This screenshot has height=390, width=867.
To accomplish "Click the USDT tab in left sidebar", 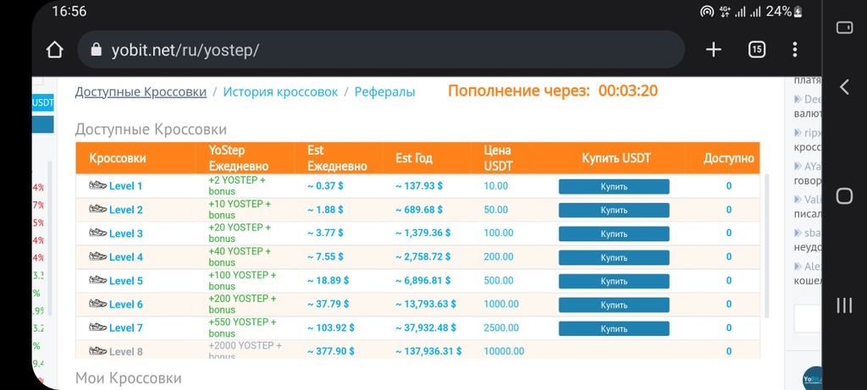I will [x=42, y=102].
